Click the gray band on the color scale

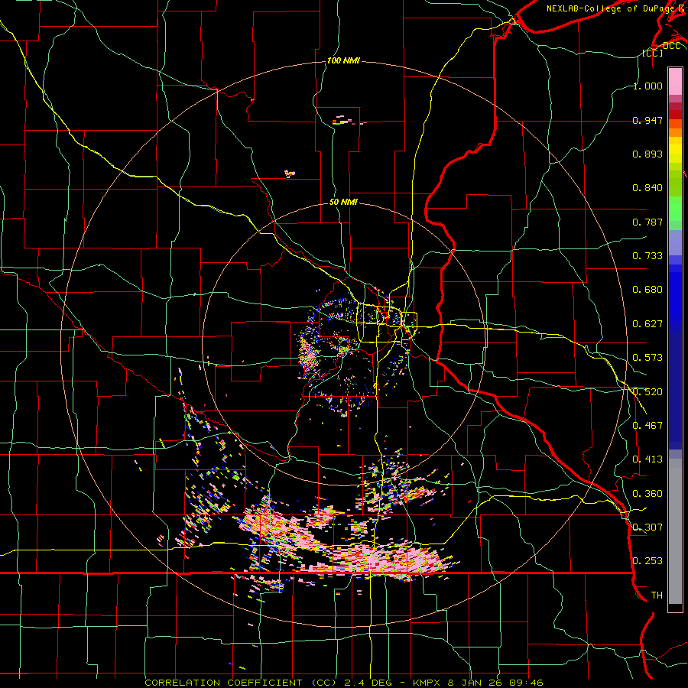675,531
